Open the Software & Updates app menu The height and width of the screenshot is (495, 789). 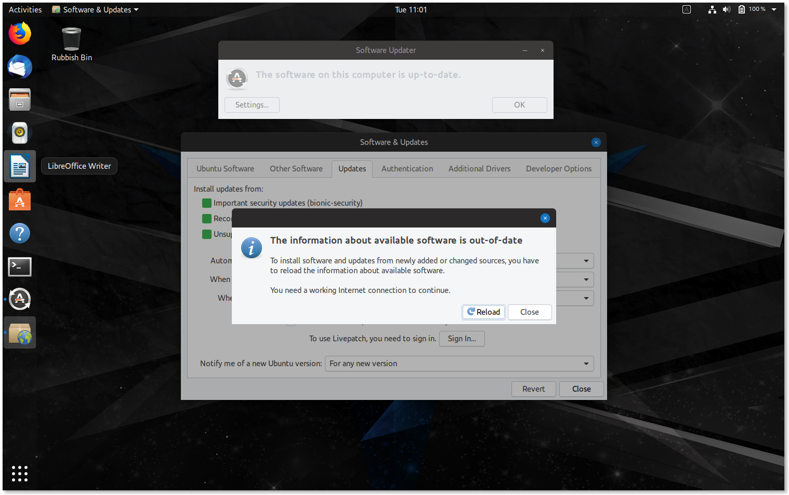[x=96, y=9]
